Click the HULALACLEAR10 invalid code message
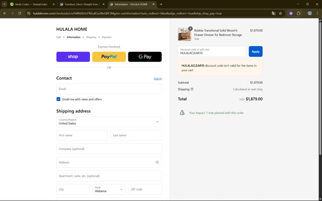Screen dimensions: 322x201 220,68
